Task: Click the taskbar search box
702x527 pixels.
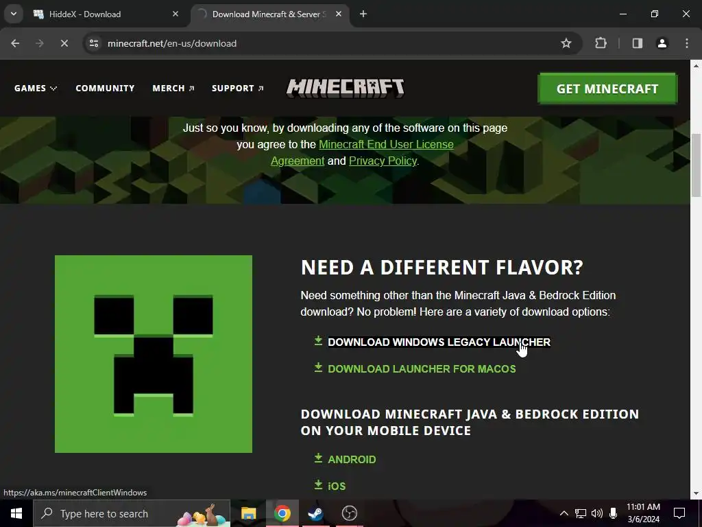Action: [132, 513]
